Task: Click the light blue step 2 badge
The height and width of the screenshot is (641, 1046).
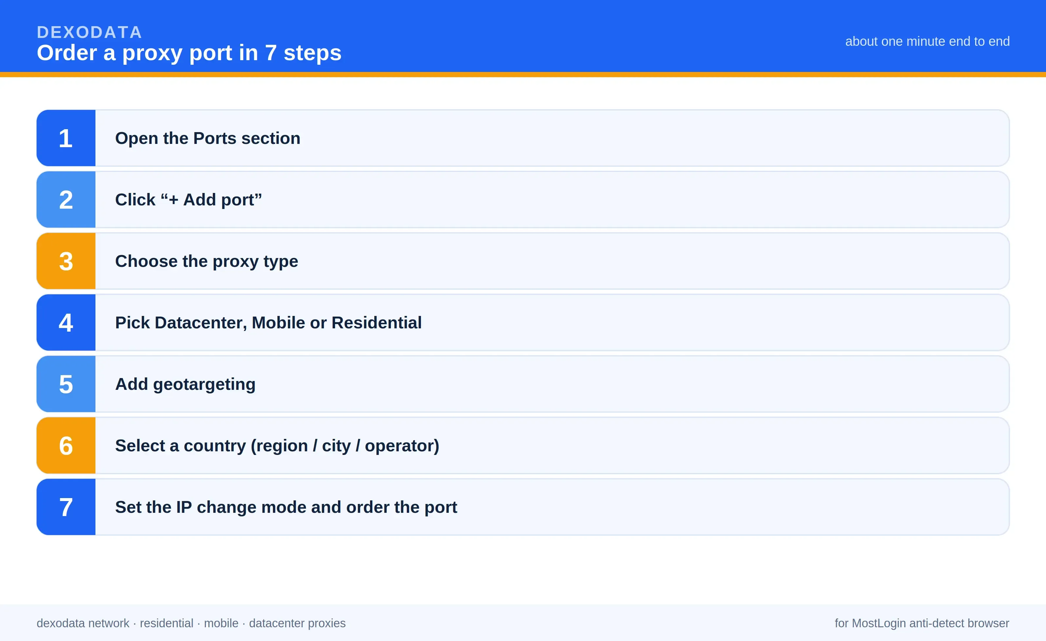Action: click(x=66, y=199)
